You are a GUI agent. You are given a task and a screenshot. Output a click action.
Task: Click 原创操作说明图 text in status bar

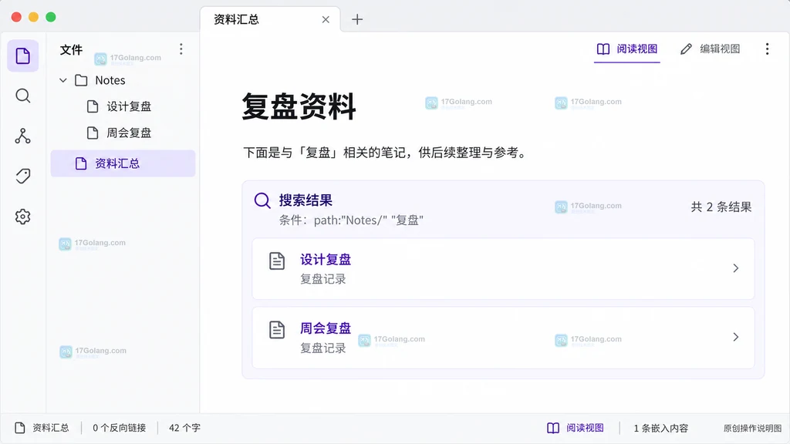click(x=752, y=429)
